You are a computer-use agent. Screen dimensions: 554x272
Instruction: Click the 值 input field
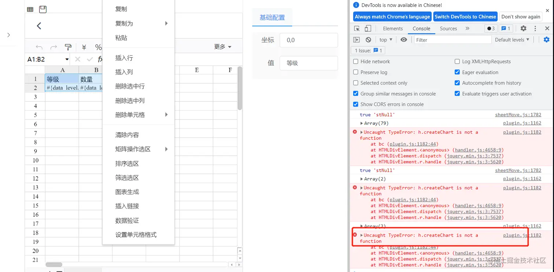pos(309,63)
